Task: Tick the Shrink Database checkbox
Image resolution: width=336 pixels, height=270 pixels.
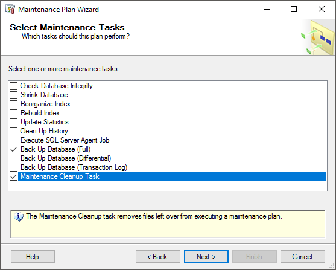Action: [x=13, y=95]
